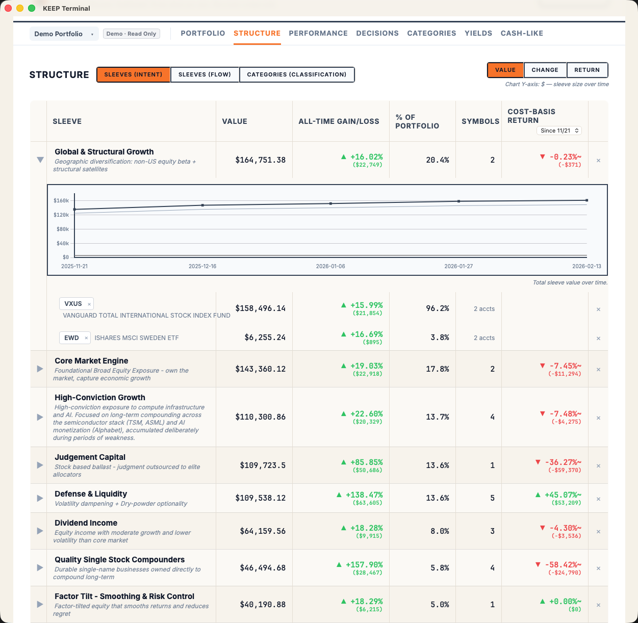Viewport: 638px width, 623px height.
Task: Click the 2 accts text in VXUS row
Action: click(x=484, y=309)
